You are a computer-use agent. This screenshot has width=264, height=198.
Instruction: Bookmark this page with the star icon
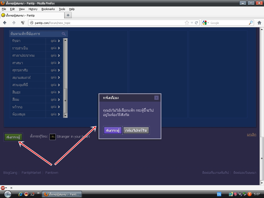[x=187, y=23]
